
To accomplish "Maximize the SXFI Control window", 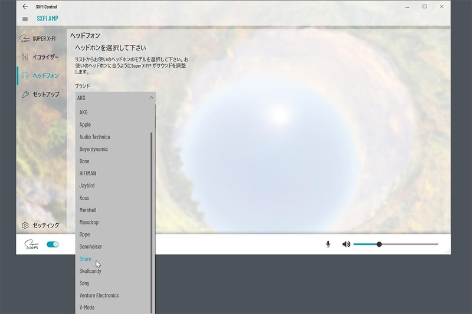I will [424, 6].
